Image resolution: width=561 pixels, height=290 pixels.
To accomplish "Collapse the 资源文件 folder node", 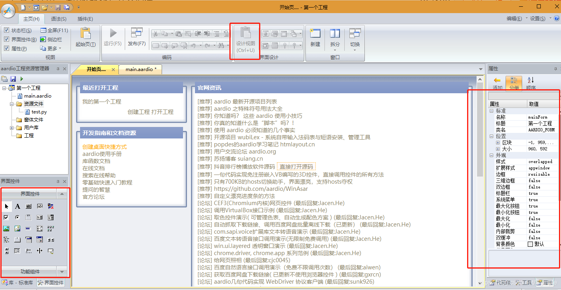I will point(12,104).
